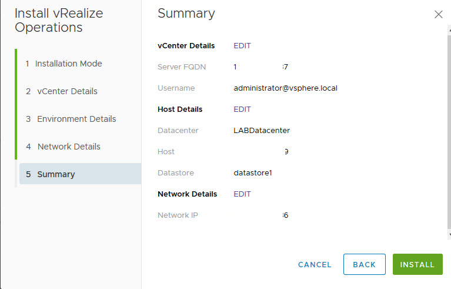Edit the Network Details section
This screenshot has width=451, height=289.
point(242,194)
